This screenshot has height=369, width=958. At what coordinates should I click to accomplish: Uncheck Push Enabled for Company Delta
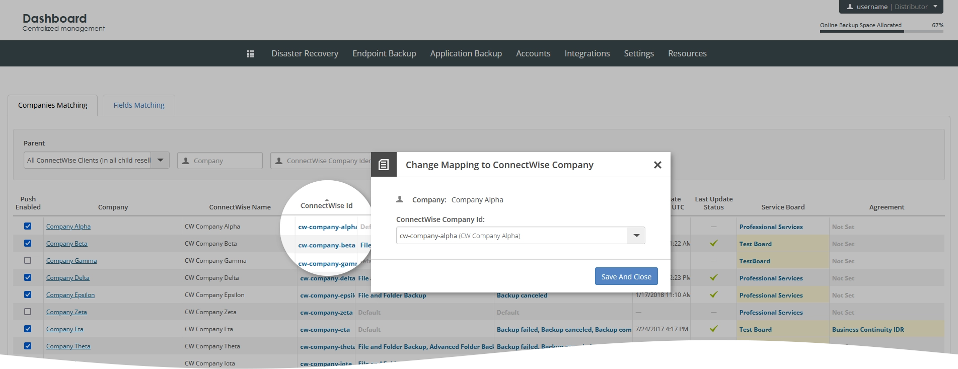pos(28,277)
